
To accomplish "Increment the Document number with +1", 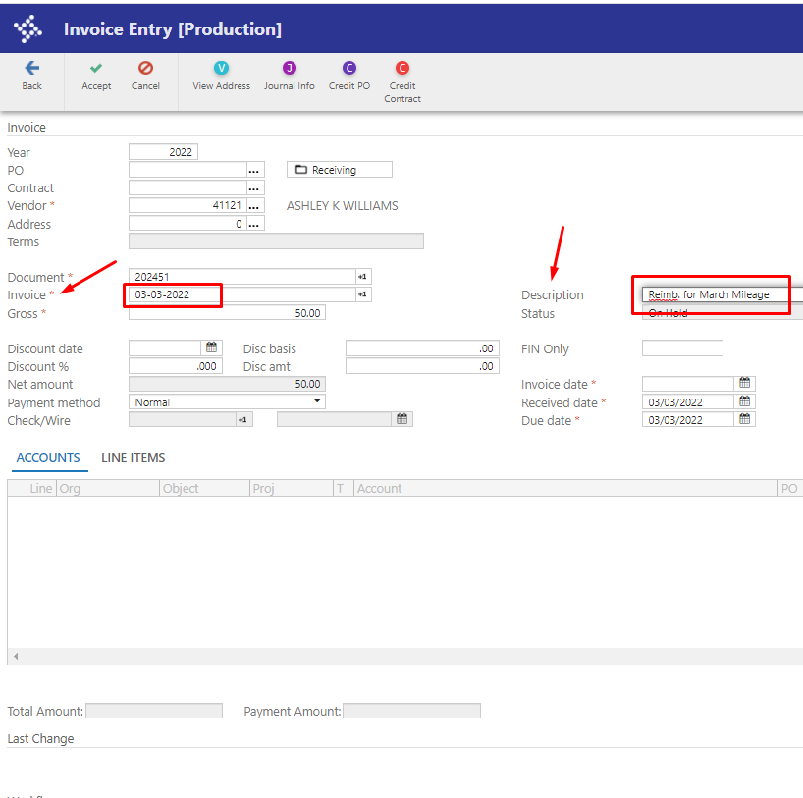I will click(362, 277).
